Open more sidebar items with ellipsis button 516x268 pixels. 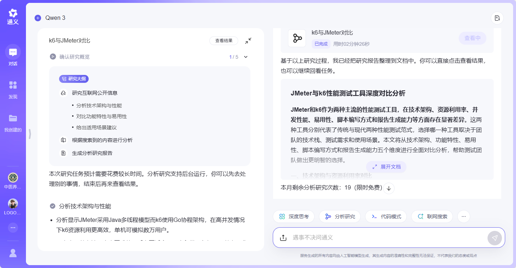click(13, 227)
